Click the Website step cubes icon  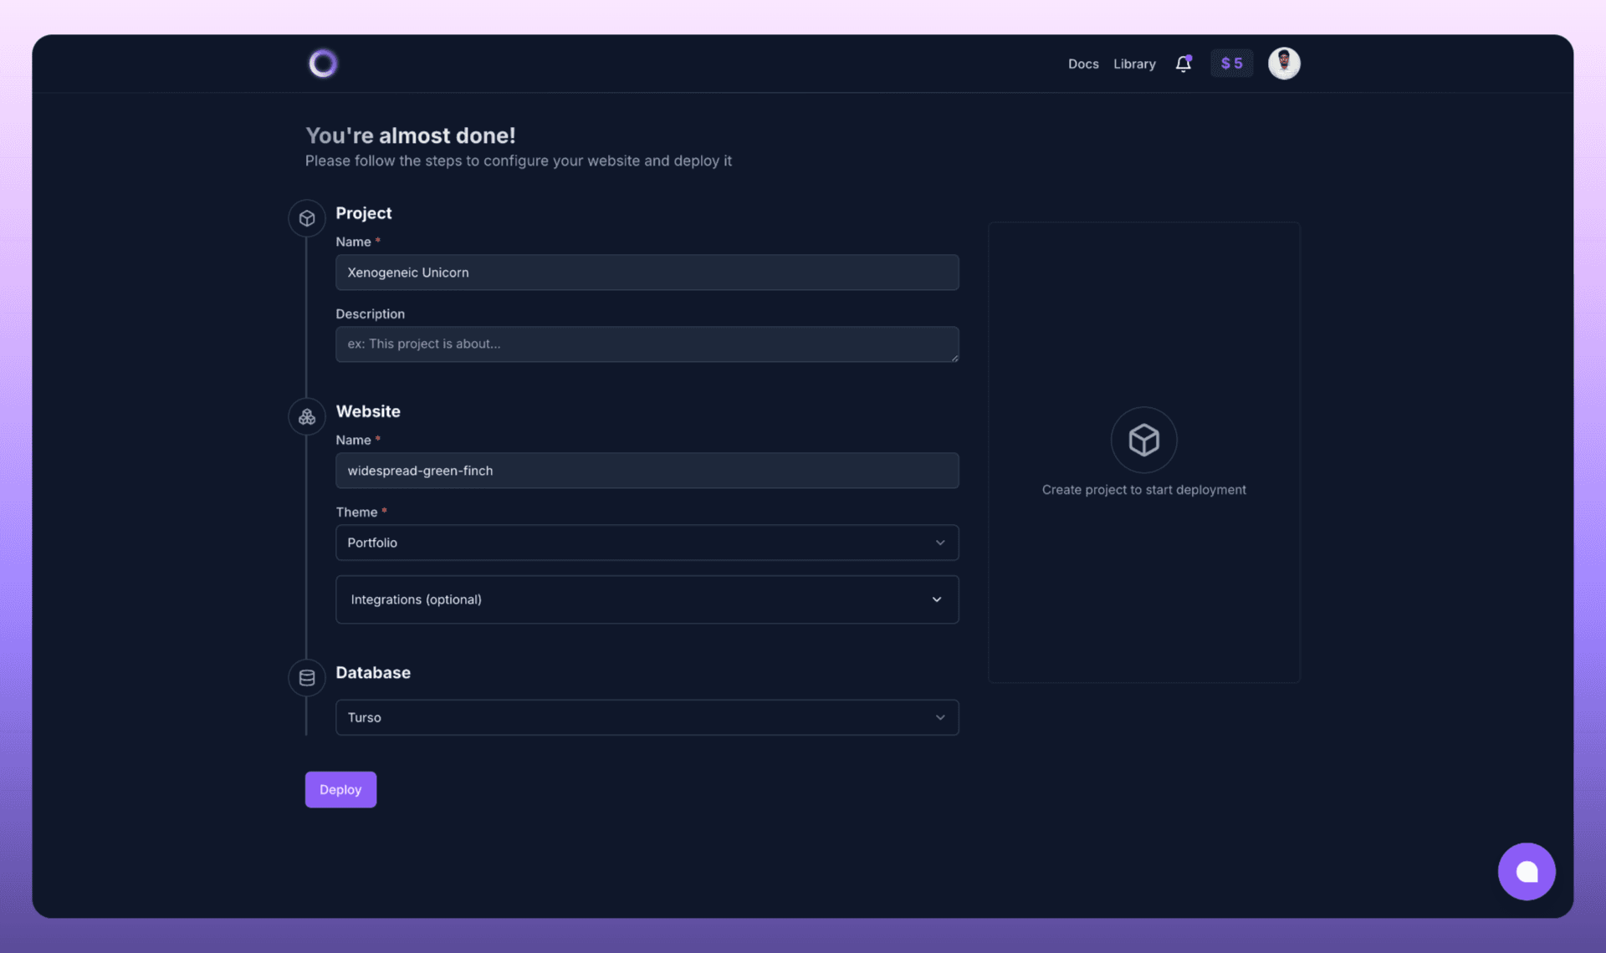(307, 416)
